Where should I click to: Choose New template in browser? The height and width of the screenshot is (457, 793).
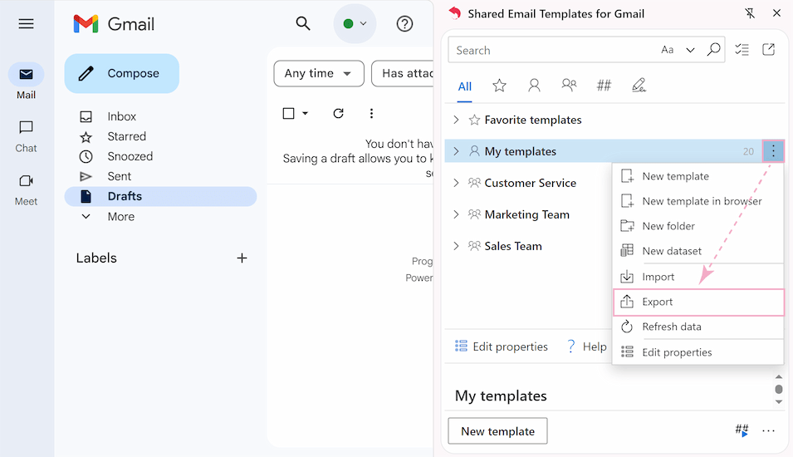[x=698, y=201]
